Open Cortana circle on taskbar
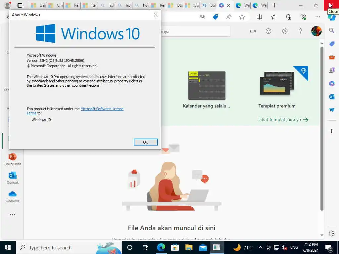339x254 pixels. pos(130,247)
